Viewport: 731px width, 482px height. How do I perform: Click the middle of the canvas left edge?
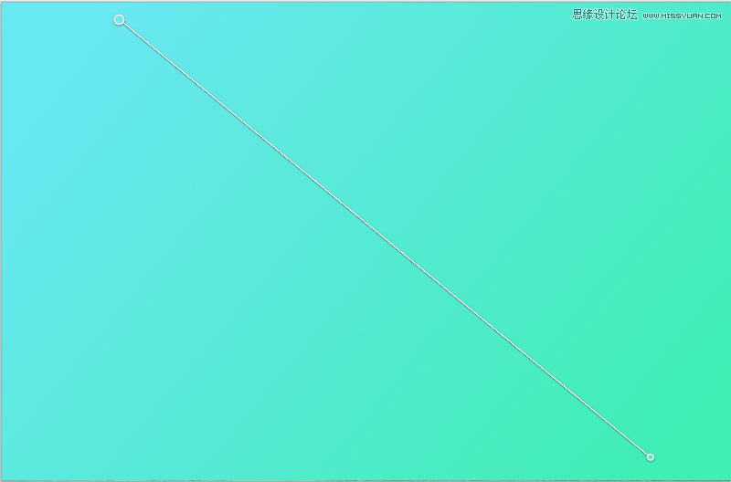point(4,241)
